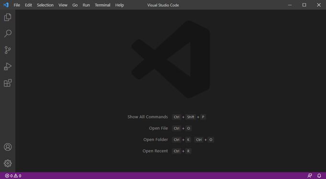Viewport: 326px width, 179px height.
Task: Click the Shift key hint badge
Action: [x=191, y=117]
